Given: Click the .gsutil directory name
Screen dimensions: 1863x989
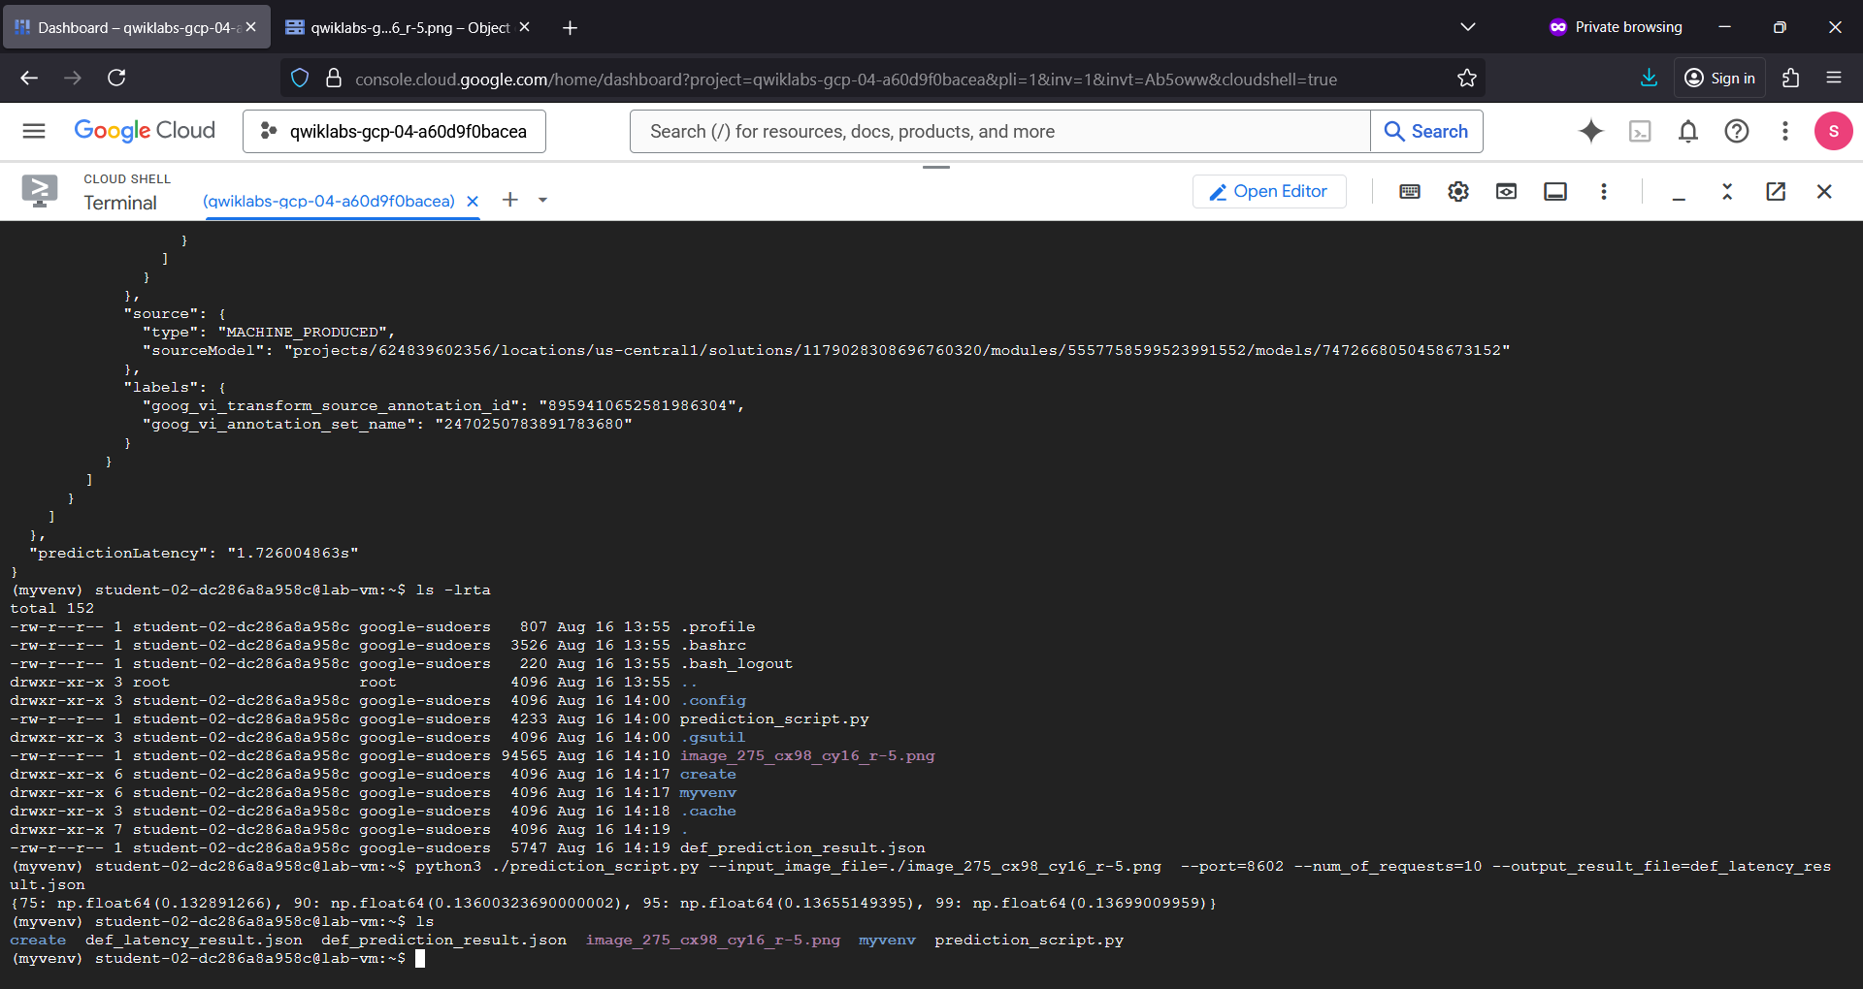Looking at the screenshot, I should point(713,738).
